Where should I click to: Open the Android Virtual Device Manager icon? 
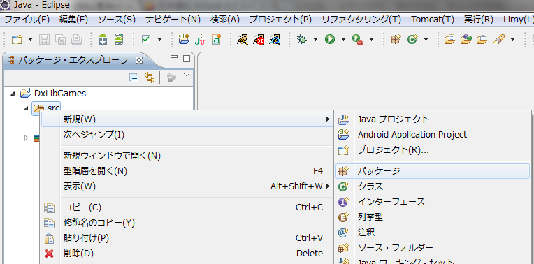(x=118, y=40)
